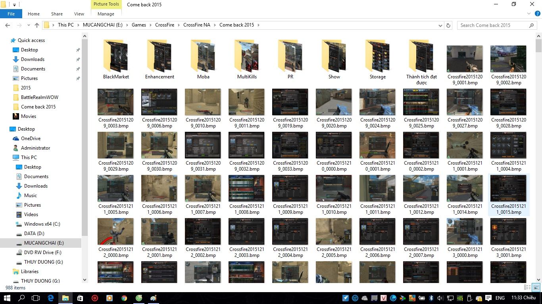
Task: Open the address bar history dropdown
Action: pos(440,25)
